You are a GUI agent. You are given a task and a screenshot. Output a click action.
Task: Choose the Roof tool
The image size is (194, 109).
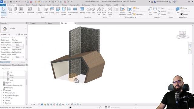coord(46,10)
